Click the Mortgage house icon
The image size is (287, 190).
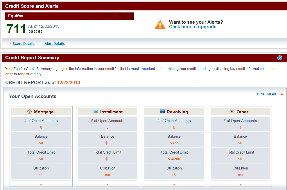pyautogui.click(x=29, y=112)
